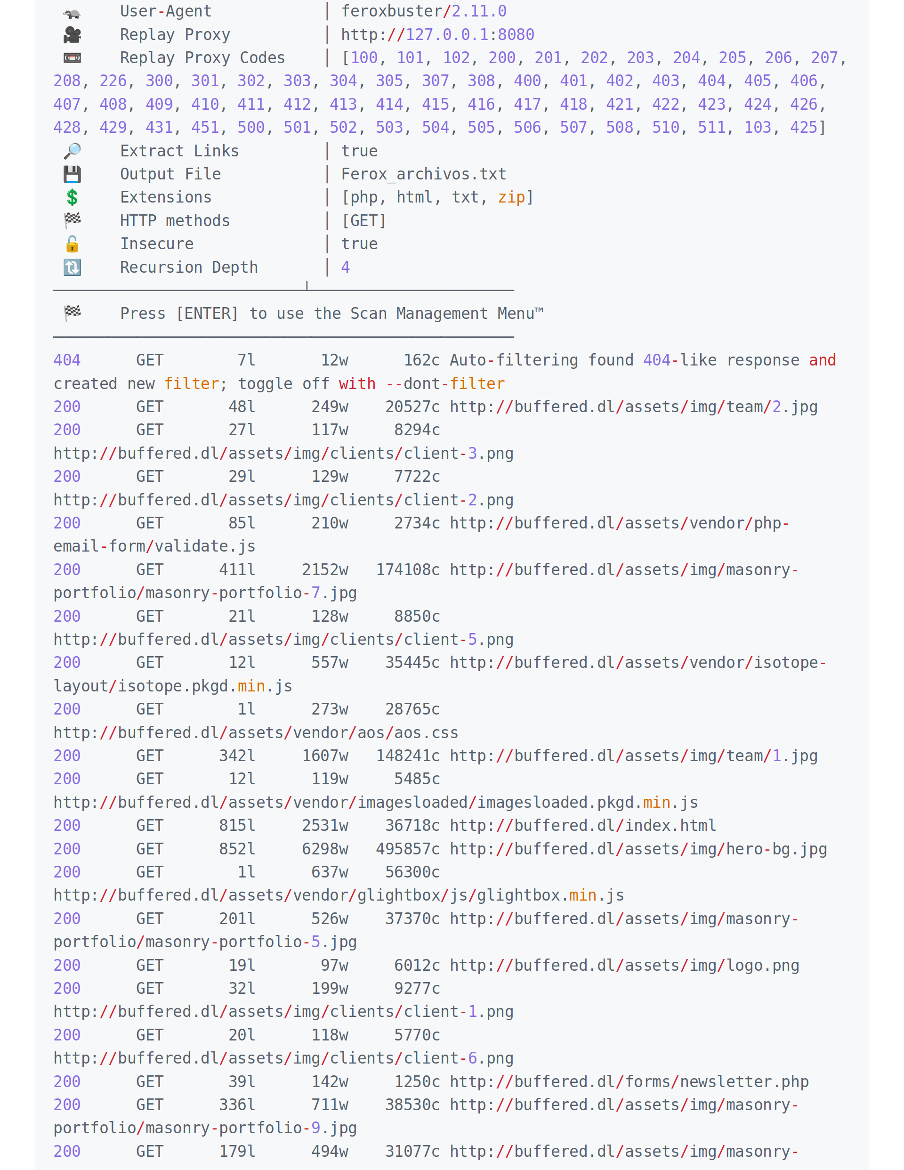Click the 510 code in the proxy codes list
This screenshot has width=904, height=1170.
tap(666, 128)
